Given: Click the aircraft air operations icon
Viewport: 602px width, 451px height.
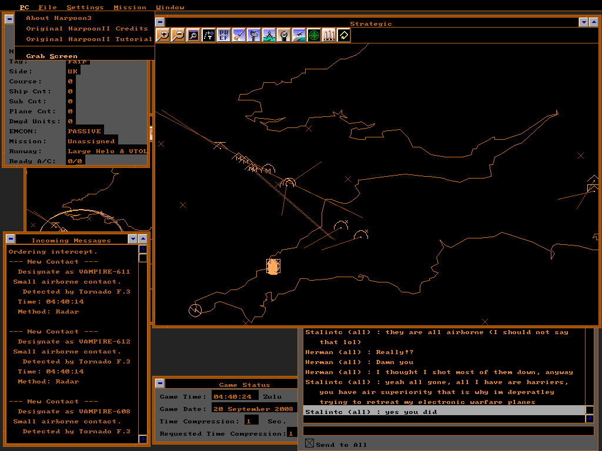Looking at the screenshot, I should (299, 35).
